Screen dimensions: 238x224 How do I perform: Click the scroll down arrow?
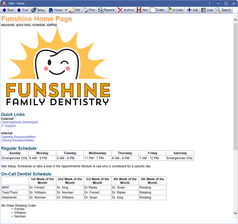click(x=235, y=213)
